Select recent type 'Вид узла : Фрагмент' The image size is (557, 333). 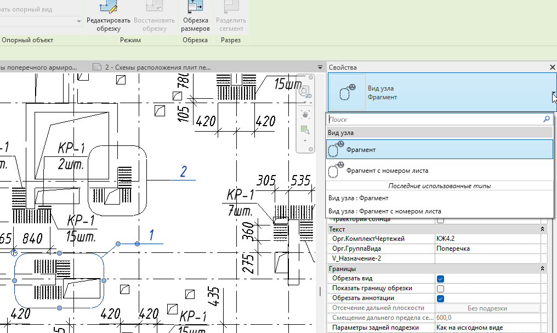358,198
